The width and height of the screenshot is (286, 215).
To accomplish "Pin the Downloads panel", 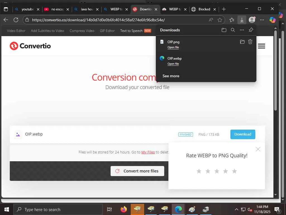I will pyautogui.click(x=251, y=30).
